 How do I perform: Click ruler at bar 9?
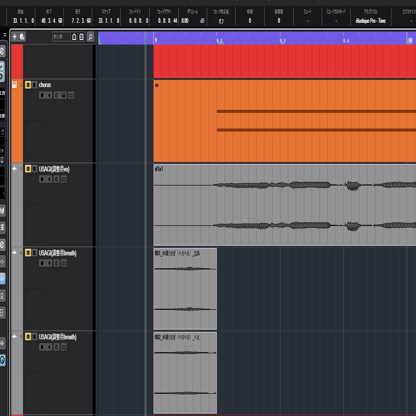(156, 40)
